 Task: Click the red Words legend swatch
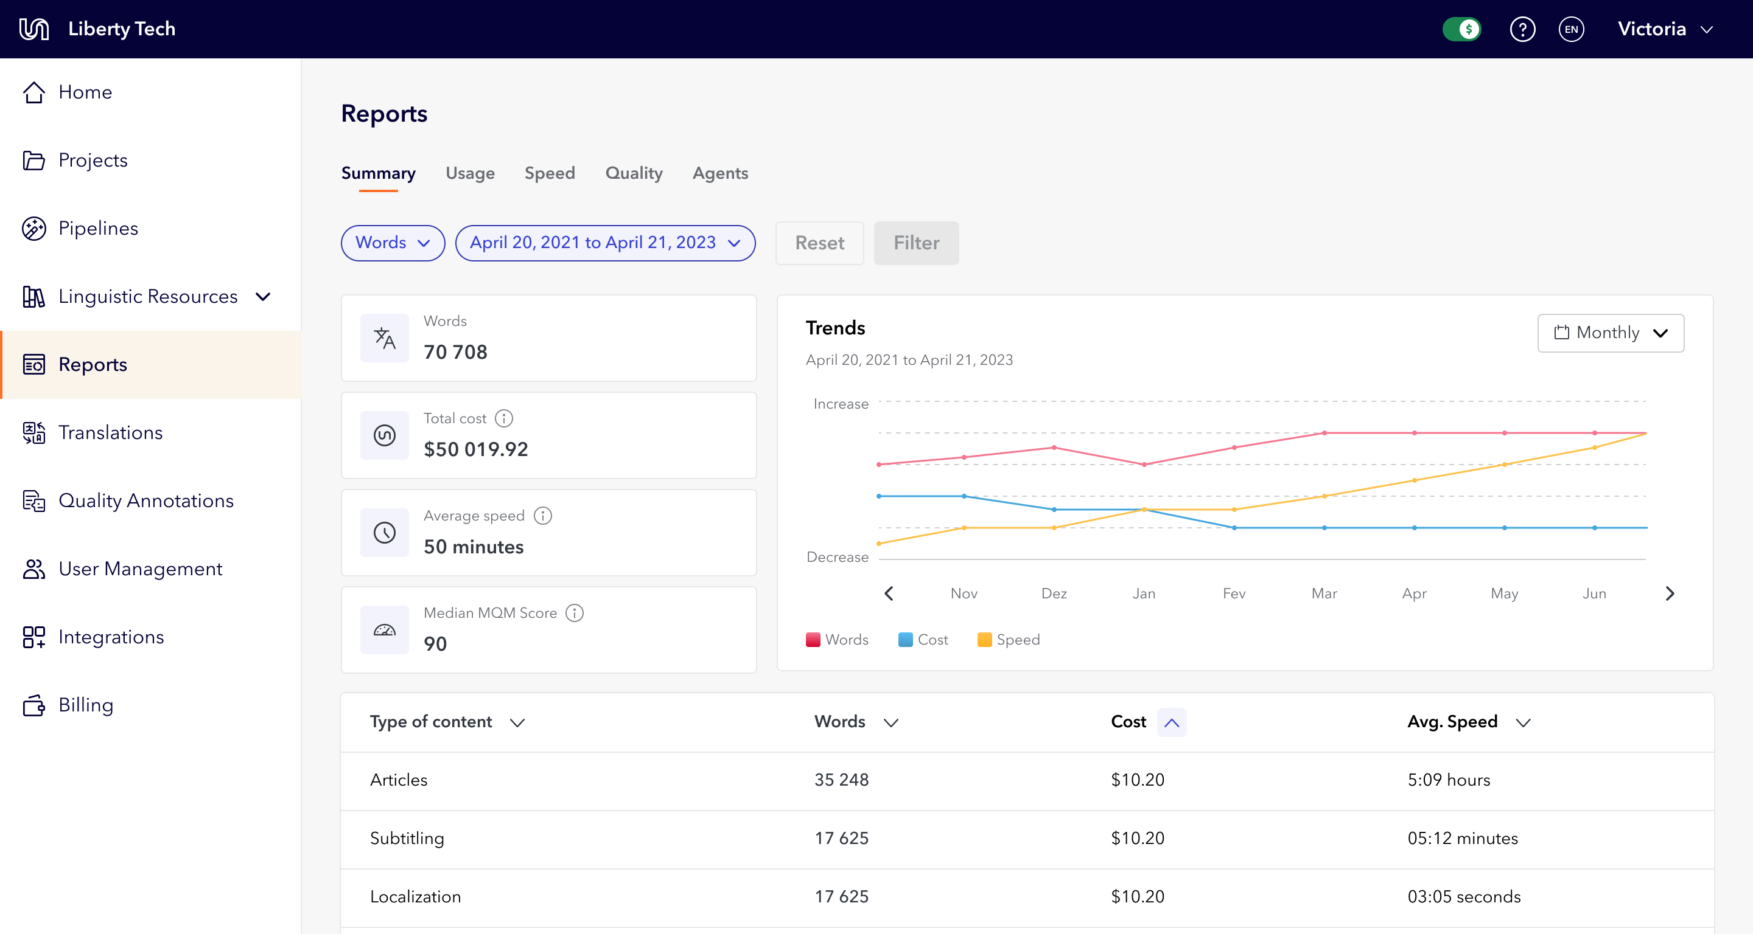point(813,640)
